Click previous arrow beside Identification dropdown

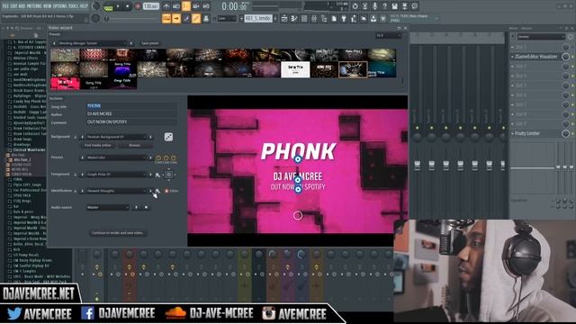82,191
